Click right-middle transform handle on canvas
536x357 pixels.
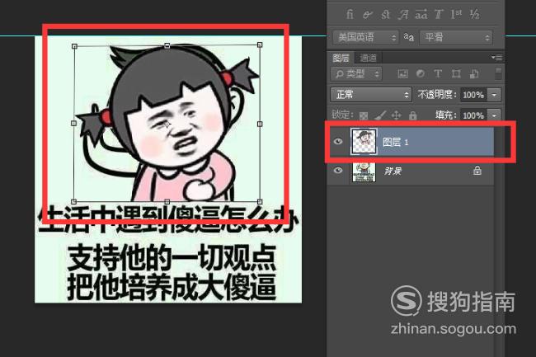tap(260, 124)
